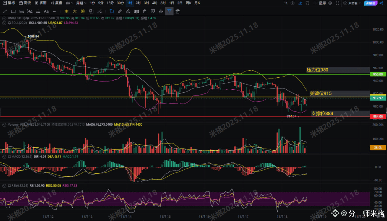Screen dimensions: 387x221
Task: Open the 周期 period dropdown
Action: tap(81, 3)
